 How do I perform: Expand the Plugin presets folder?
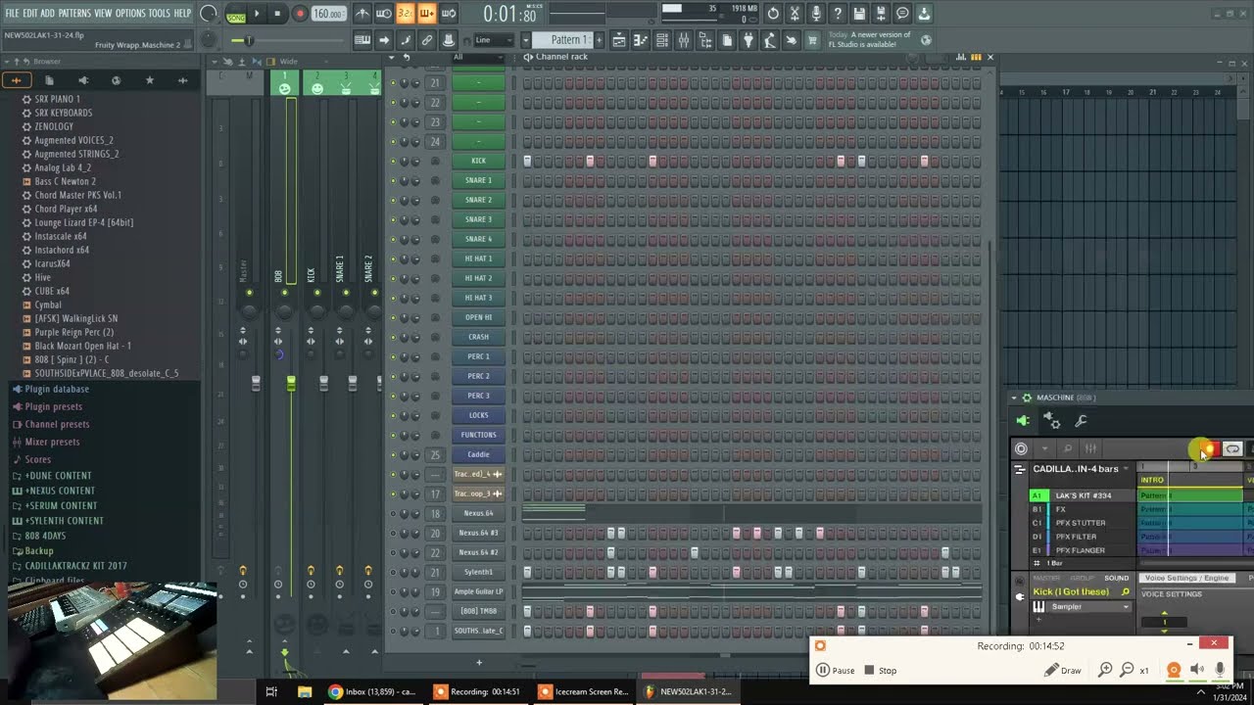pyautogui.click(x=54, y=406)
